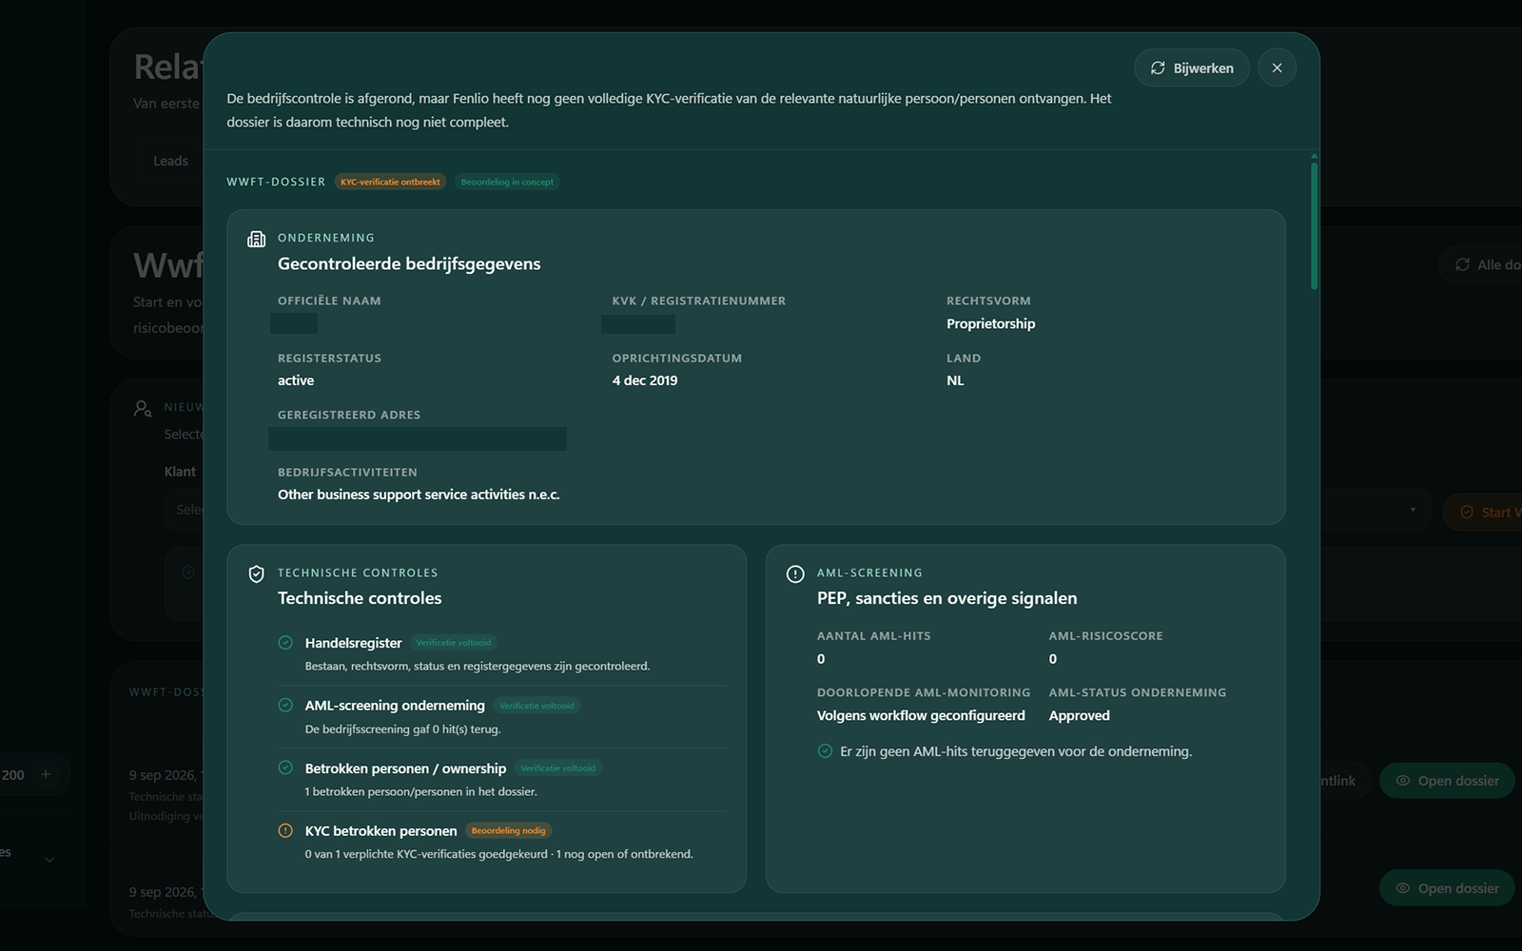
Task: Click 'Proprietorship' rechtsvorm value
Action: (x=990, y=323)
